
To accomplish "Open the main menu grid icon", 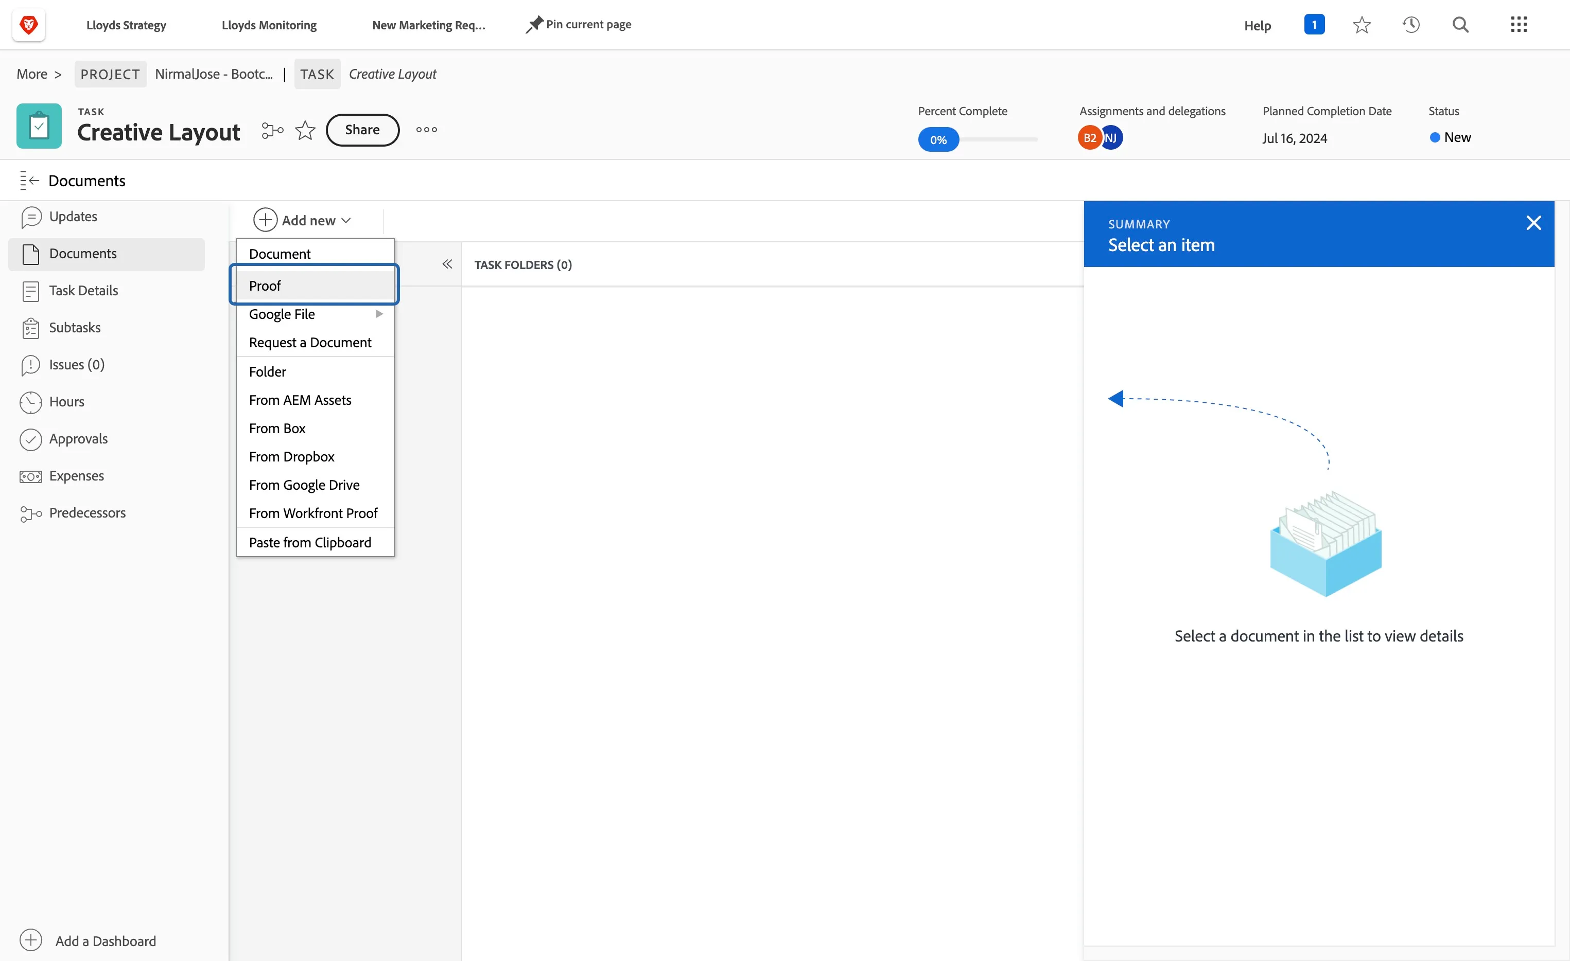I will point(1519,25).
